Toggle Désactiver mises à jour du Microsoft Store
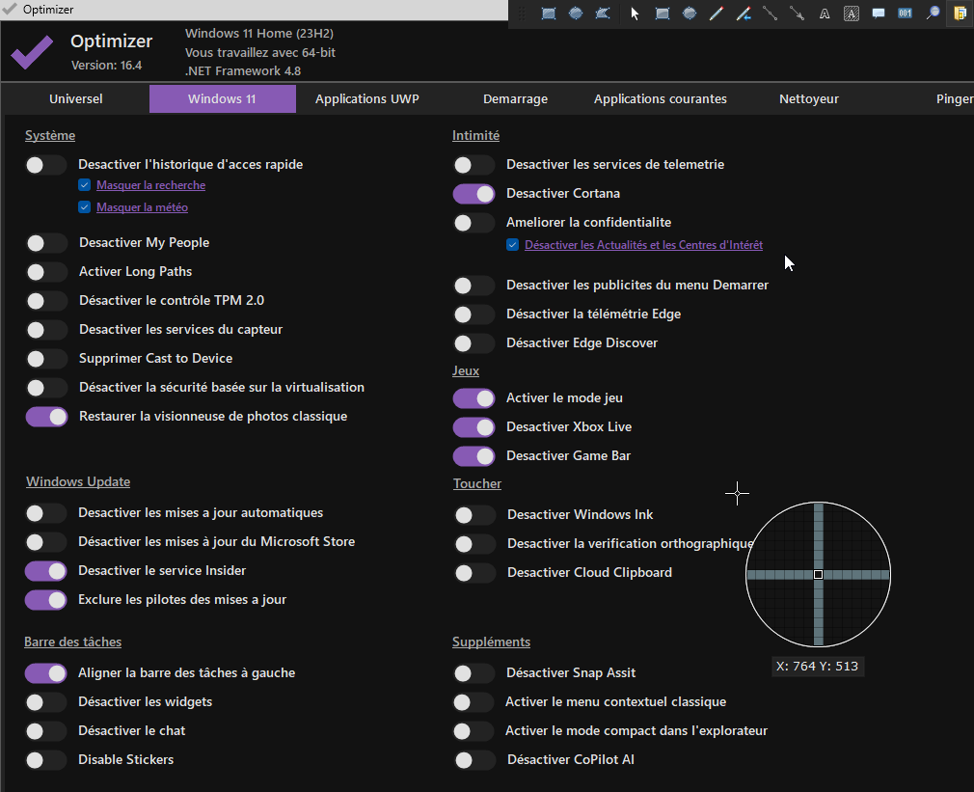Screen dimensions: 974x792 pos(46,541)
